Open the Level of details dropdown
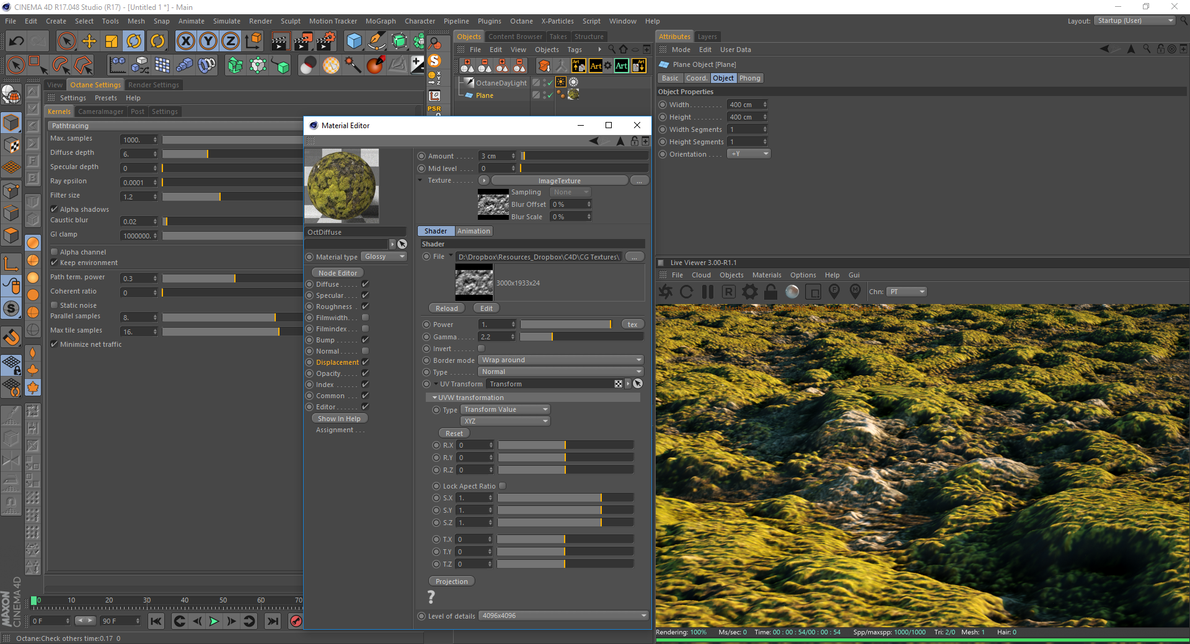This screenshot has width=1190, height=644. click(x=563, y=616)
